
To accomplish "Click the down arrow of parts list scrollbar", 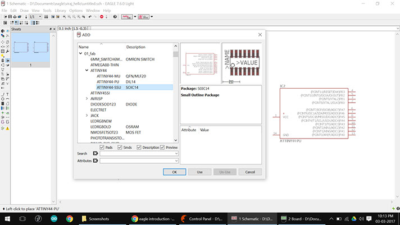I will click(x=175, y=140).
